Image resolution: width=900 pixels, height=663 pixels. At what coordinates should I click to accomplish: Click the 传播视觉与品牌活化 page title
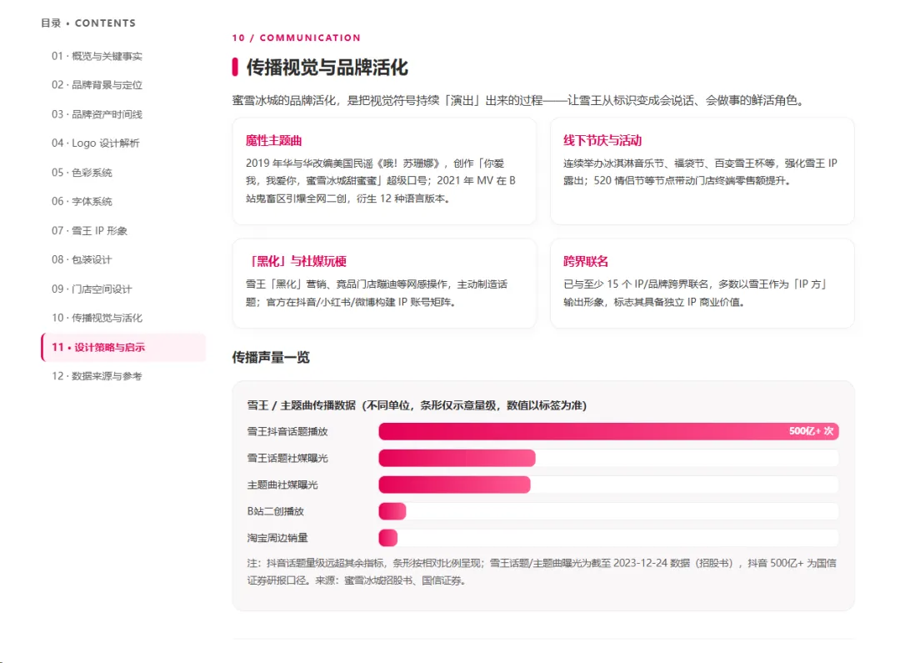tap(327, 68)
